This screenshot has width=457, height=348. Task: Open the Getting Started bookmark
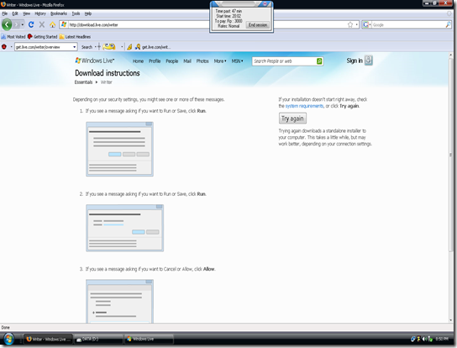pyautogui.click(x=43, y=37)
